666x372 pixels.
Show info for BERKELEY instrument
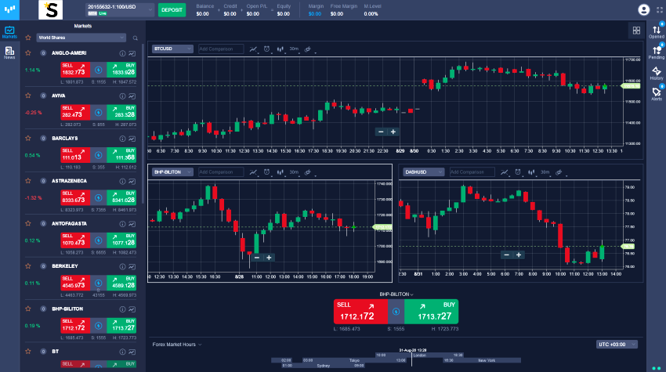coord(122,267)
